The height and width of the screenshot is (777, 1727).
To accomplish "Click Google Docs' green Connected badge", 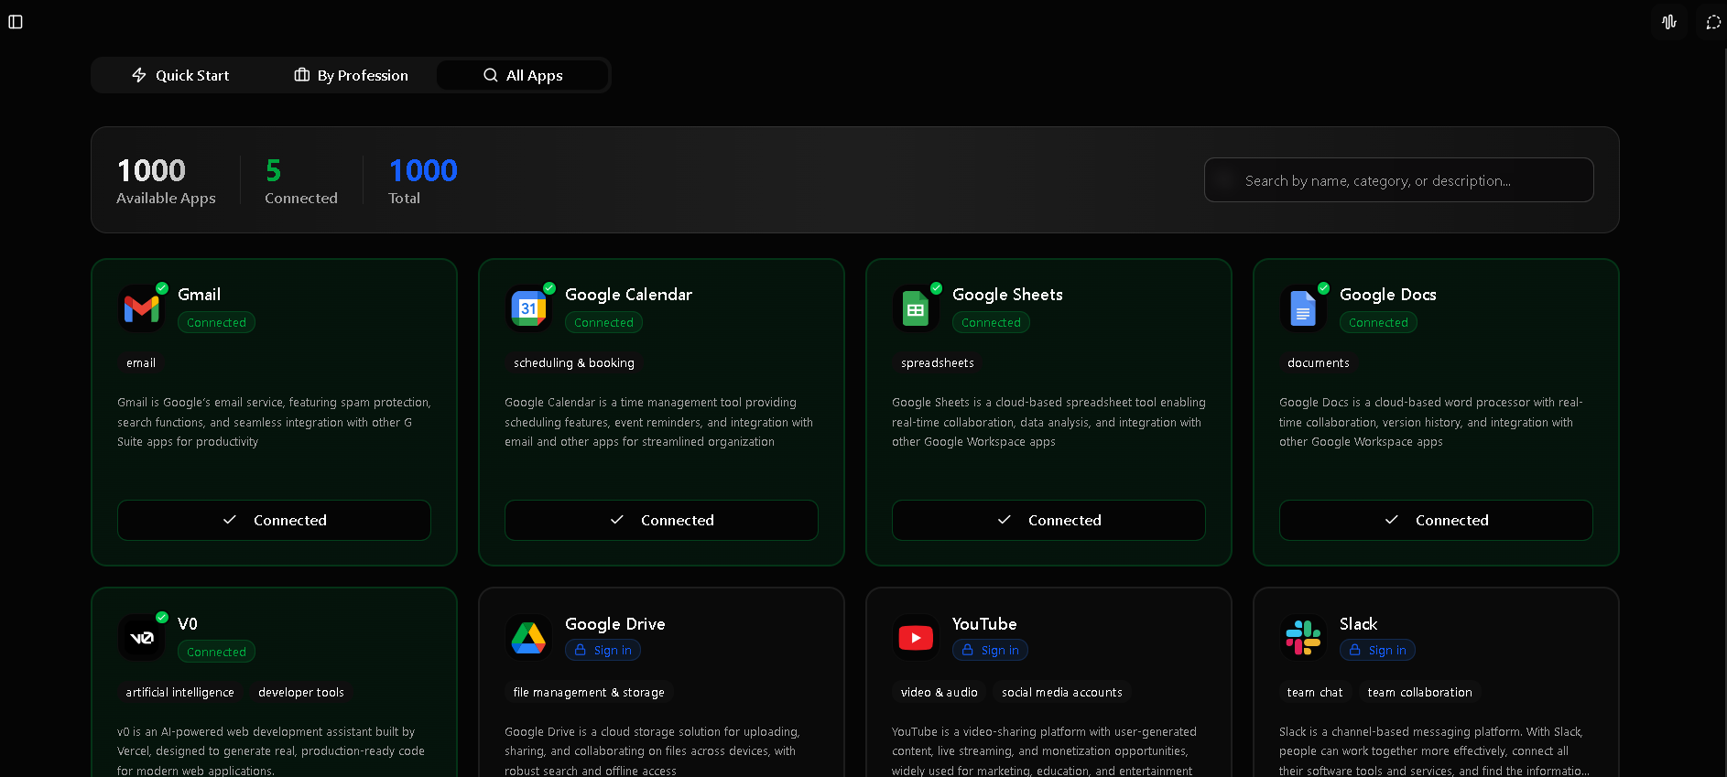I will point(1378,322).
